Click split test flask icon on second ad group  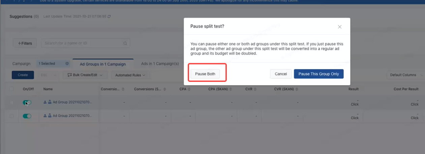pos(50,116)
